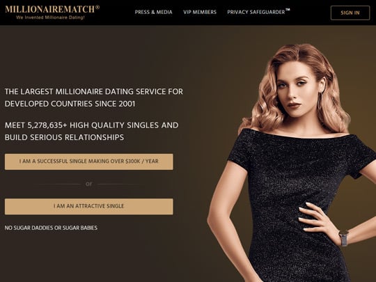Click the "Developed countries since 2001" text line
The height and width of the screenshot is (282, 376).
coord(70,104)
